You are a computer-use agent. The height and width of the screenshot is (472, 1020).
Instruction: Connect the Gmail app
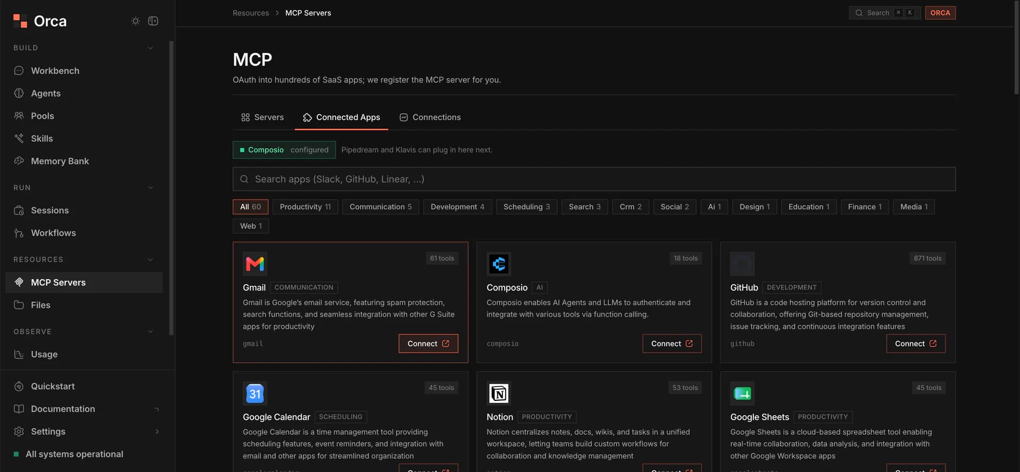click(x=428, y=344)
